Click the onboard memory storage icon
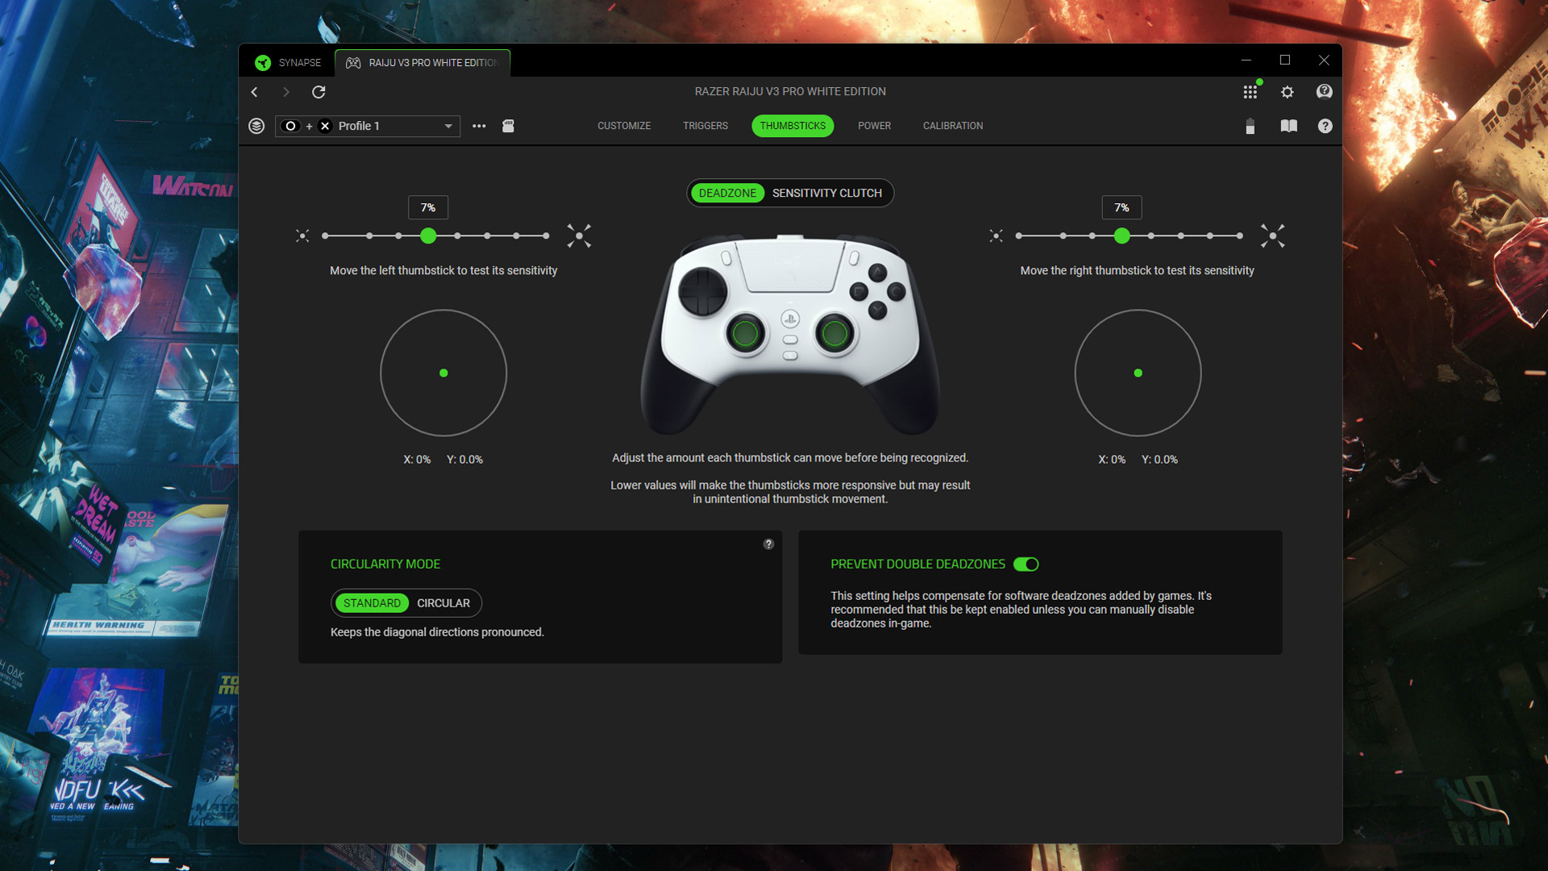This screenshot has height=871, width=1548. coord(508,126)
